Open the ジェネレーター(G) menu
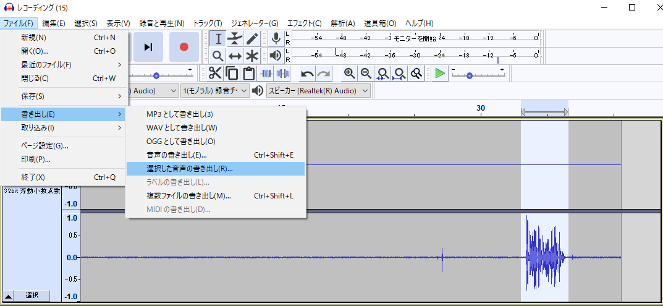Screen dimensions: 663x306 tap(255, 23)
